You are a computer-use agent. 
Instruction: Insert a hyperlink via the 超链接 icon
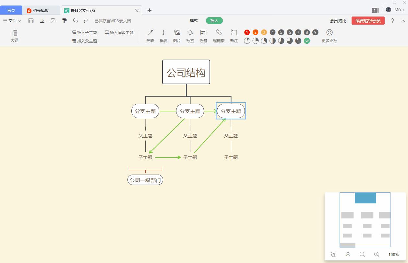point(218,36)
